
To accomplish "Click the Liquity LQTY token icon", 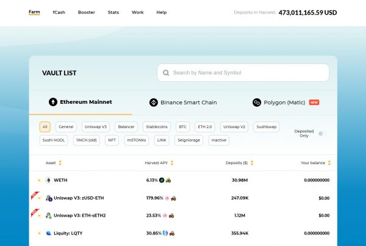I will (48, 233).
